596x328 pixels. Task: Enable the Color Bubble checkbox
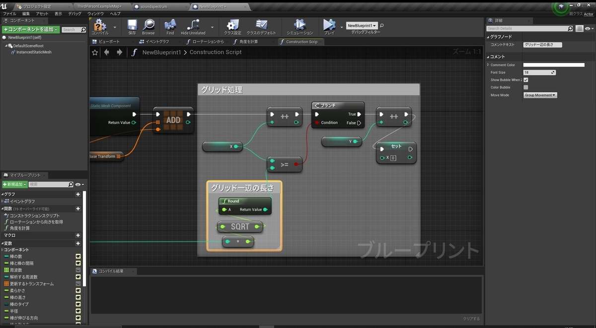point(526,87)
